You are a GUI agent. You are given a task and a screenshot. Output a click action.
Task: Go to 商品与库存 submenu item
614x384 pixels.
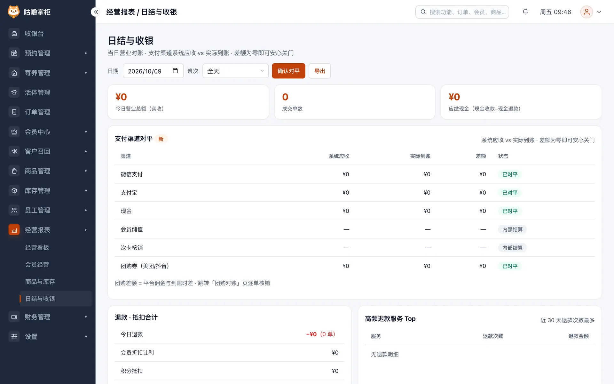[x=40, y=282]
